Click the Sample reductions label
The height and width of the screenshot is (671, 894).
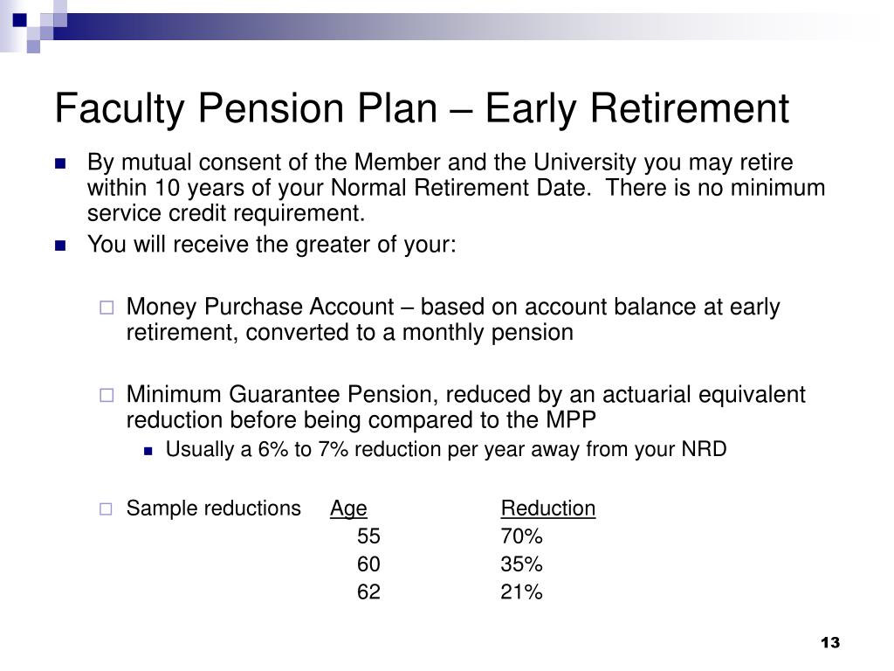pyautogui.click(x=213, y=508)
